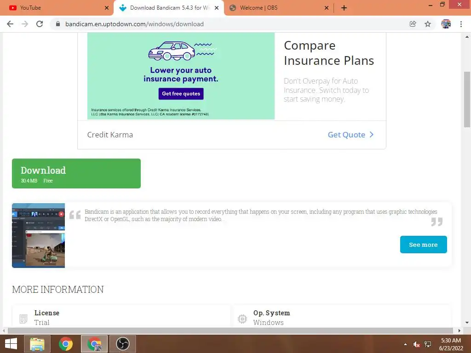Open the share page icon in address bar
This screenshot has height=353, width=471.
click(x=413, y=24)
